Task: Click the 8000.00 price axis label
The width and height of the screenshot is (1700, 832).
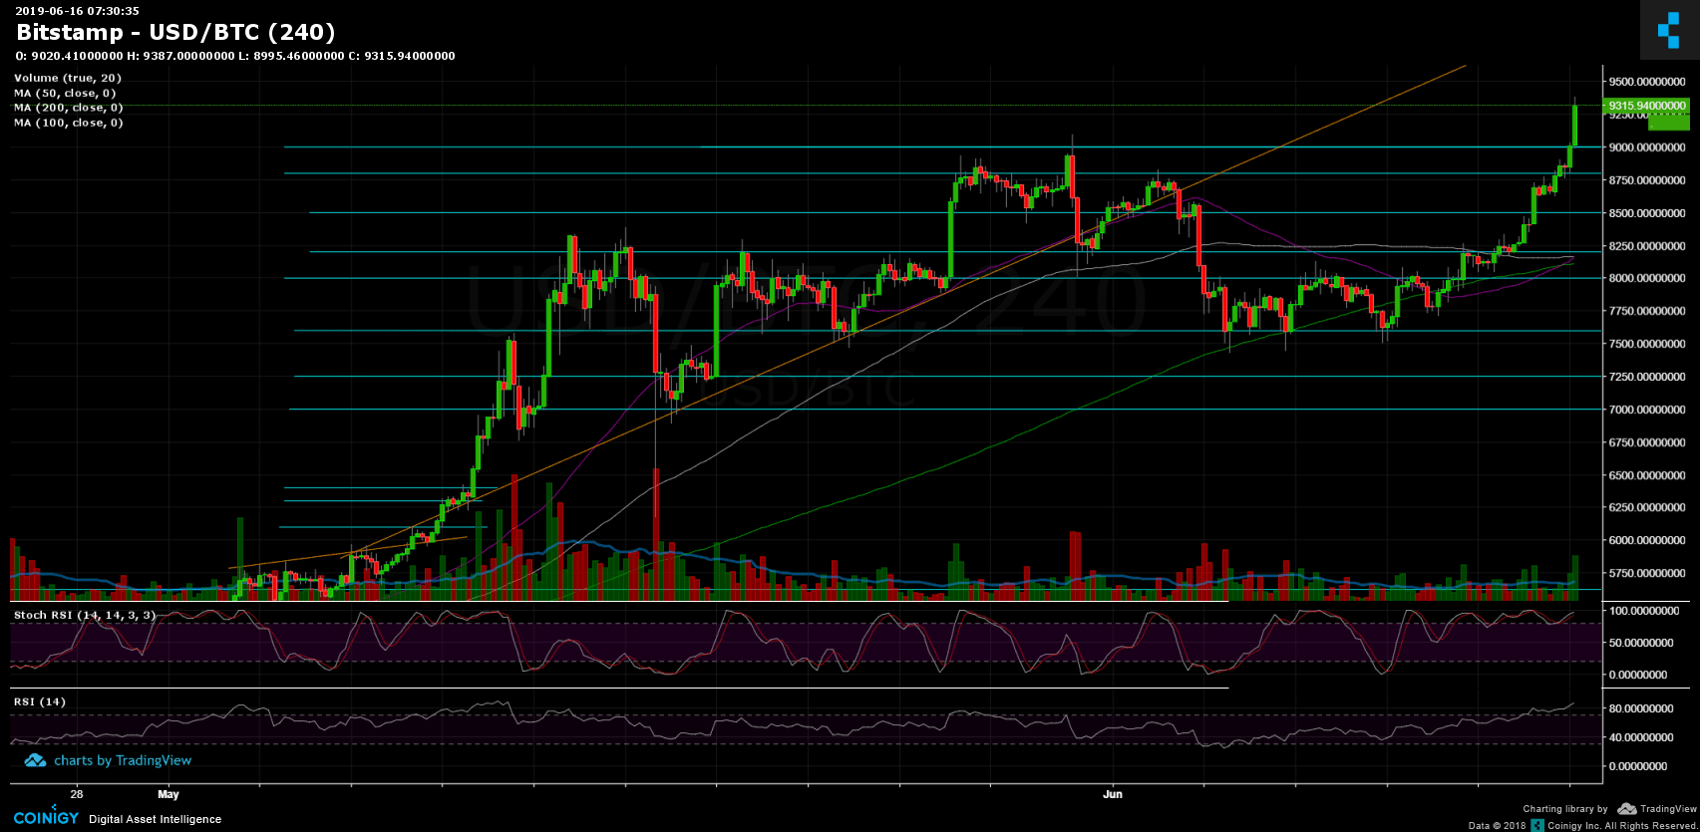Action: [x=1645, y=278]
